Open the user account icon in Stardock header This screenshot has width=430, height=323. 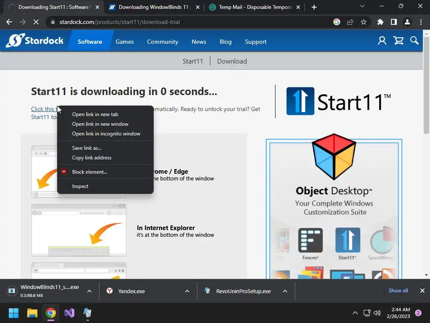382,41
